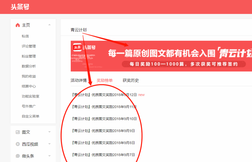
Task: Switch to 奖励榜单 tab
Action: [105, 80]
